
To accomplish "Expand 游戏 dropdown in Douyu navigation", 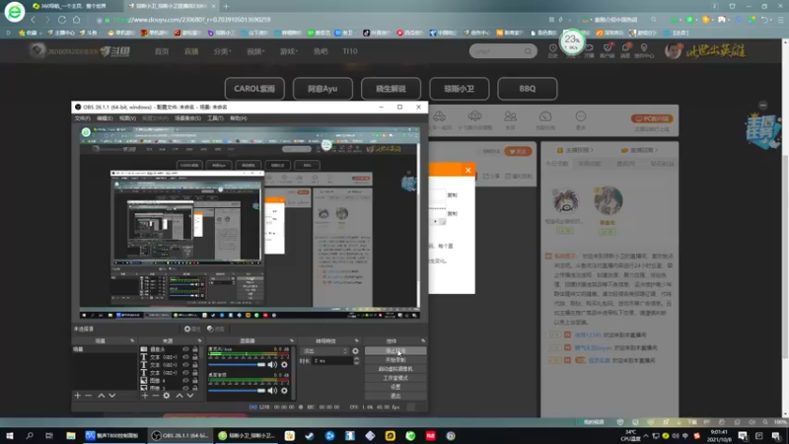I will (x=289, y=51).
